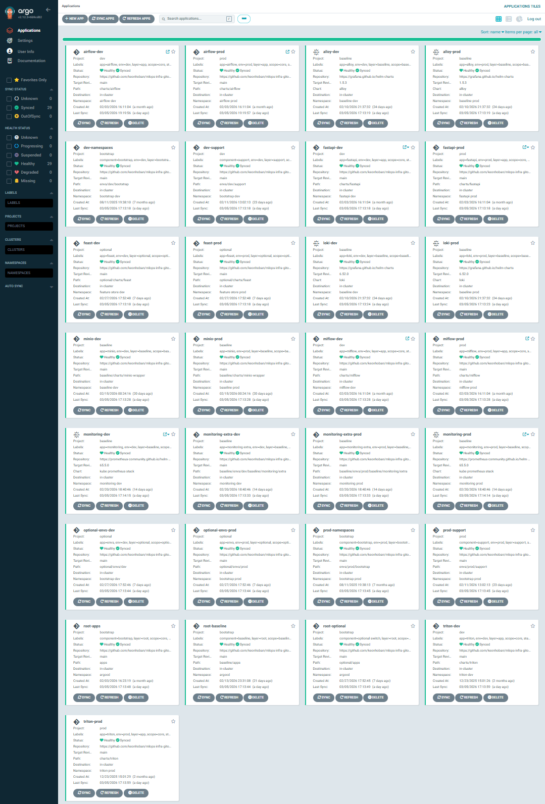Viewport: 545px width, 804px height.
Task: Click the git icon on dev-namespaces
Action: pos(77,148)
